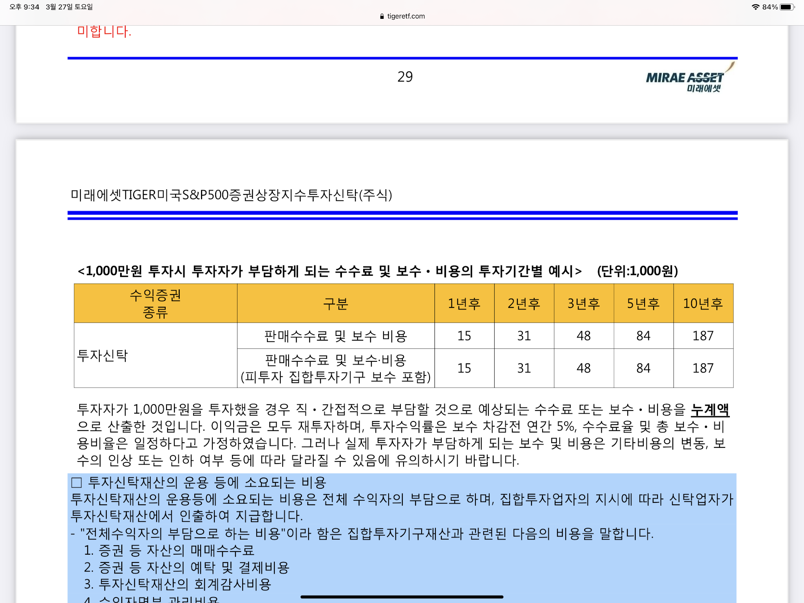Click list item 1. 증권 등 자산의 매매수수료
The width and height of the screenshot is (804, 603).
pyautogui.click(x=169, y=551)
